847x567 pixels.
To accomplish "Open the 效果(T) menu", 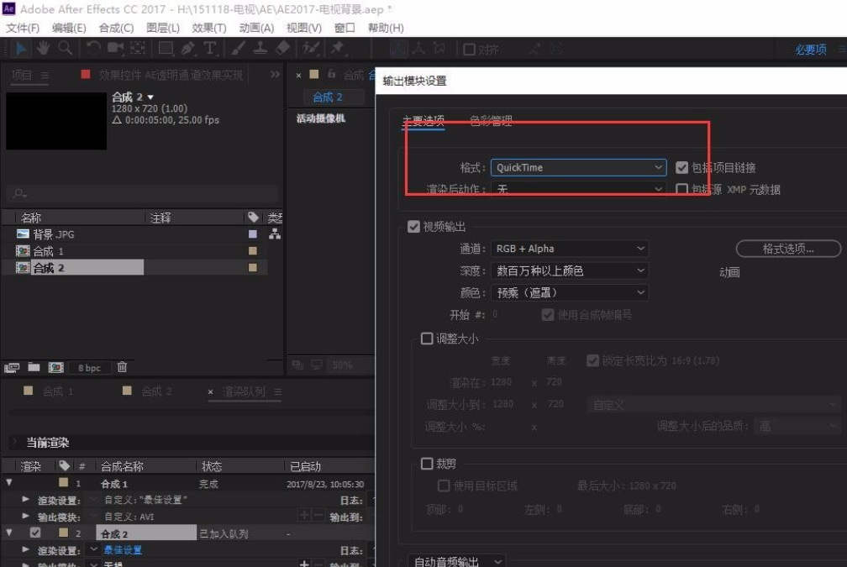I will 209,28.
